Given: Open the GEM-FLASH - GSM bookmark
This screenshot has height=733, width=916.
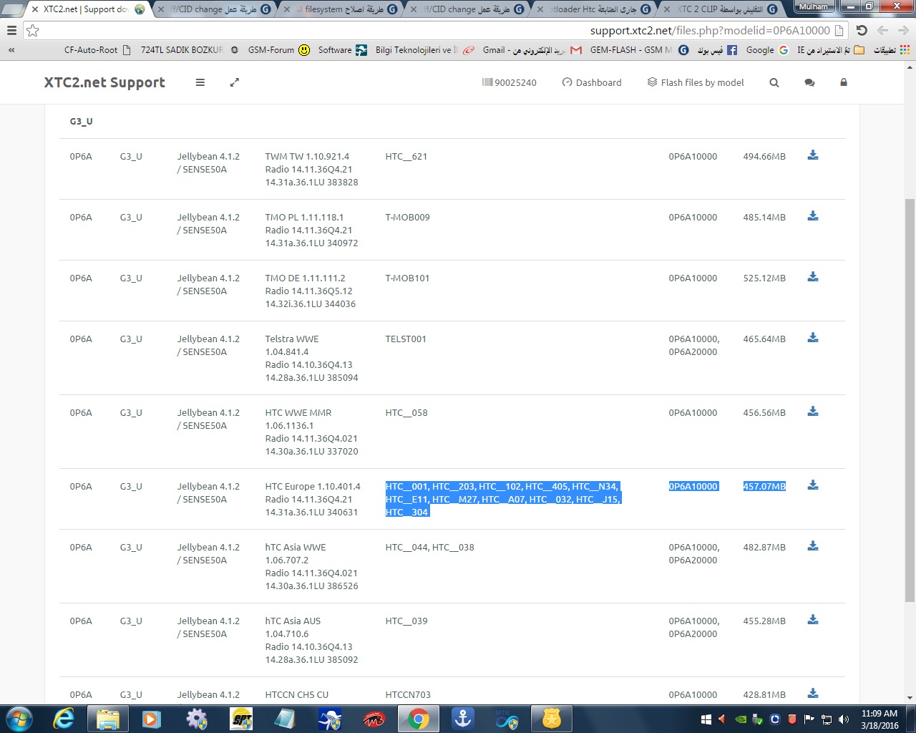Looking at the screenshot, I should (x=639, y=50).
